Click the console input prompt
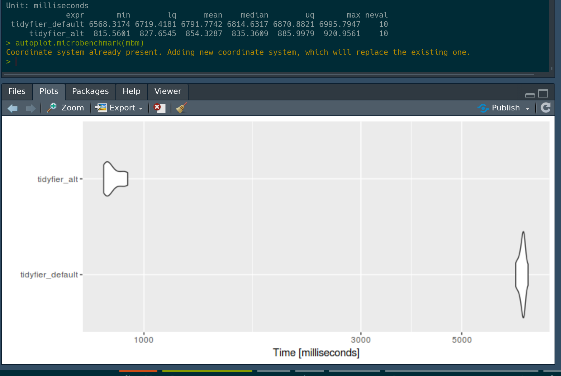This screenshot has width=561, height=376. pyautogui.click(x=16, y=61)
